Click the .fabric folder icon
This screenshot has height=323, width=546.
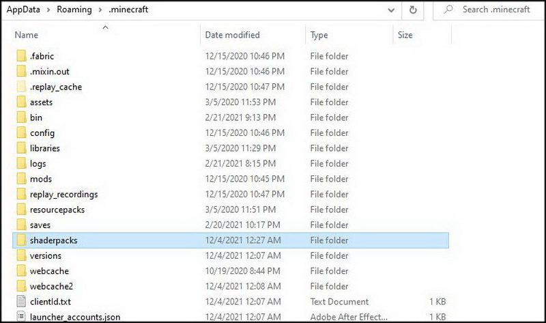pyautogui.click(x=21, y=56)
